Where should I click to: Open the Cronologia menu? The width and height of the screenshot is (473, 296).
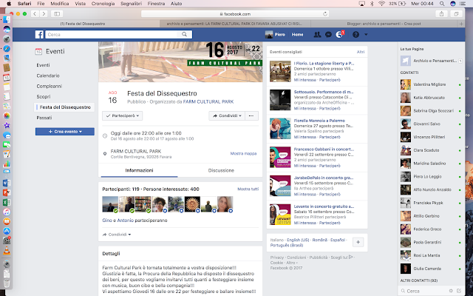103,4
